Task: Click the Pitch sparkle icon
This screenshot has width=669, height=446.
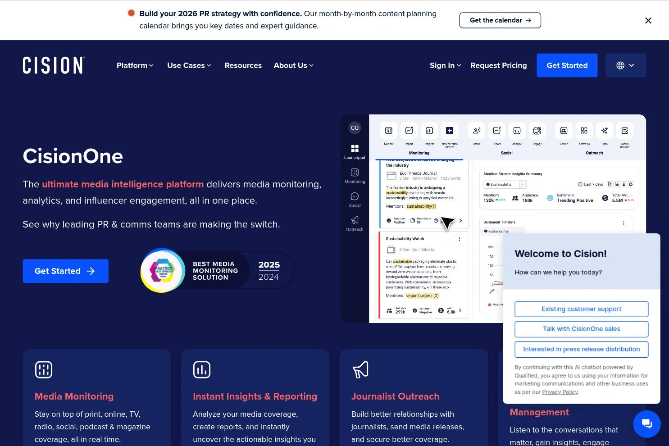Action: [605, 131]
